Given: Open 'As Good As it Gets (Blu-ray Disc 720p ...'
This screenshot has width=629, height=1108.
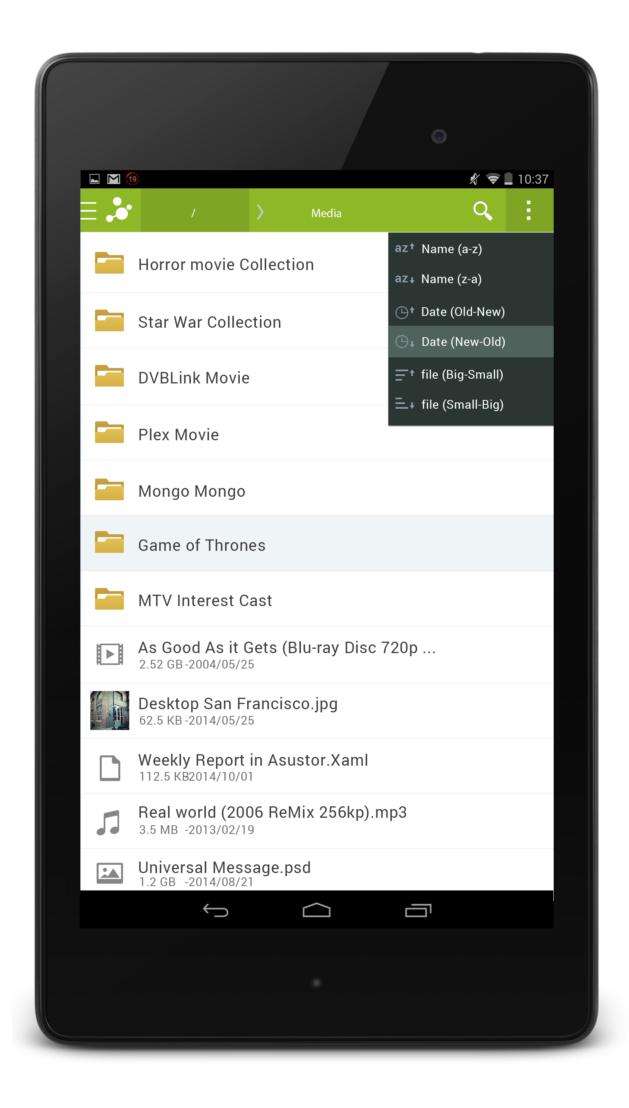Looking at the screenshot, I should click(x=287, y=648).
